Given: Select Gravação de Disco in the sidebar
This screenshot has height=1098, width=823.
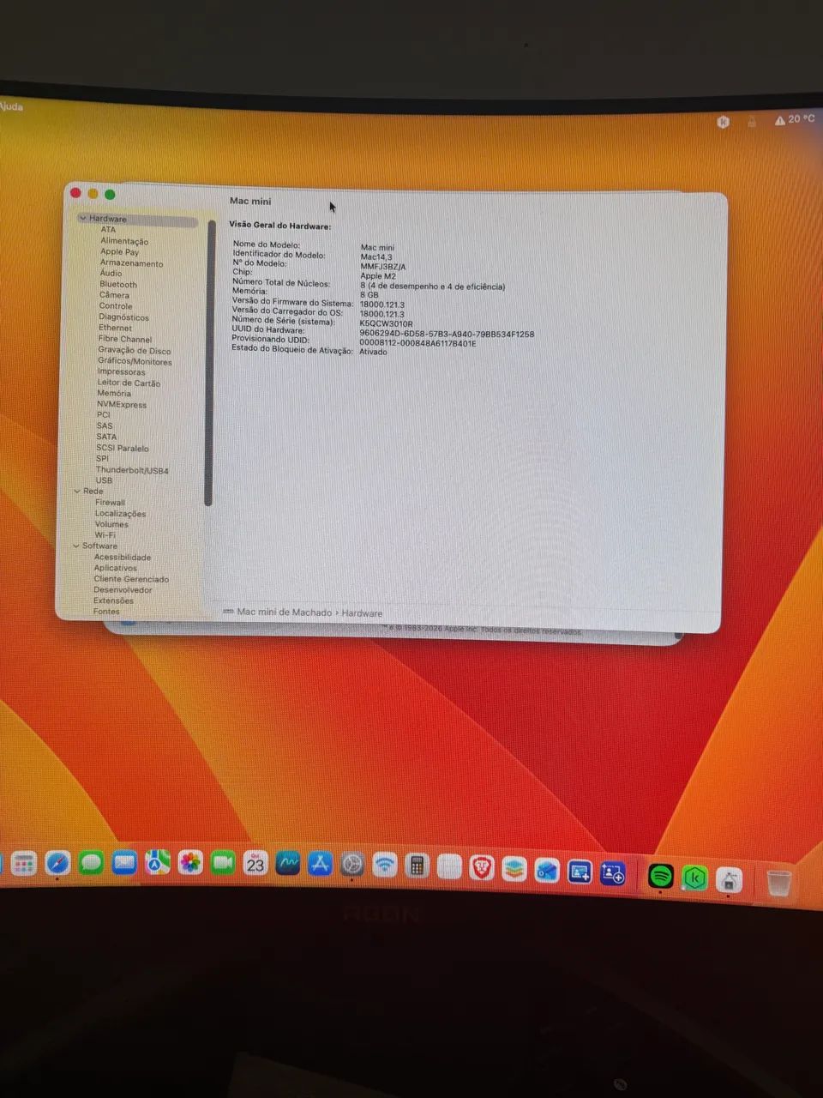Looking at the screenshot, I should (x=134, y=351).
